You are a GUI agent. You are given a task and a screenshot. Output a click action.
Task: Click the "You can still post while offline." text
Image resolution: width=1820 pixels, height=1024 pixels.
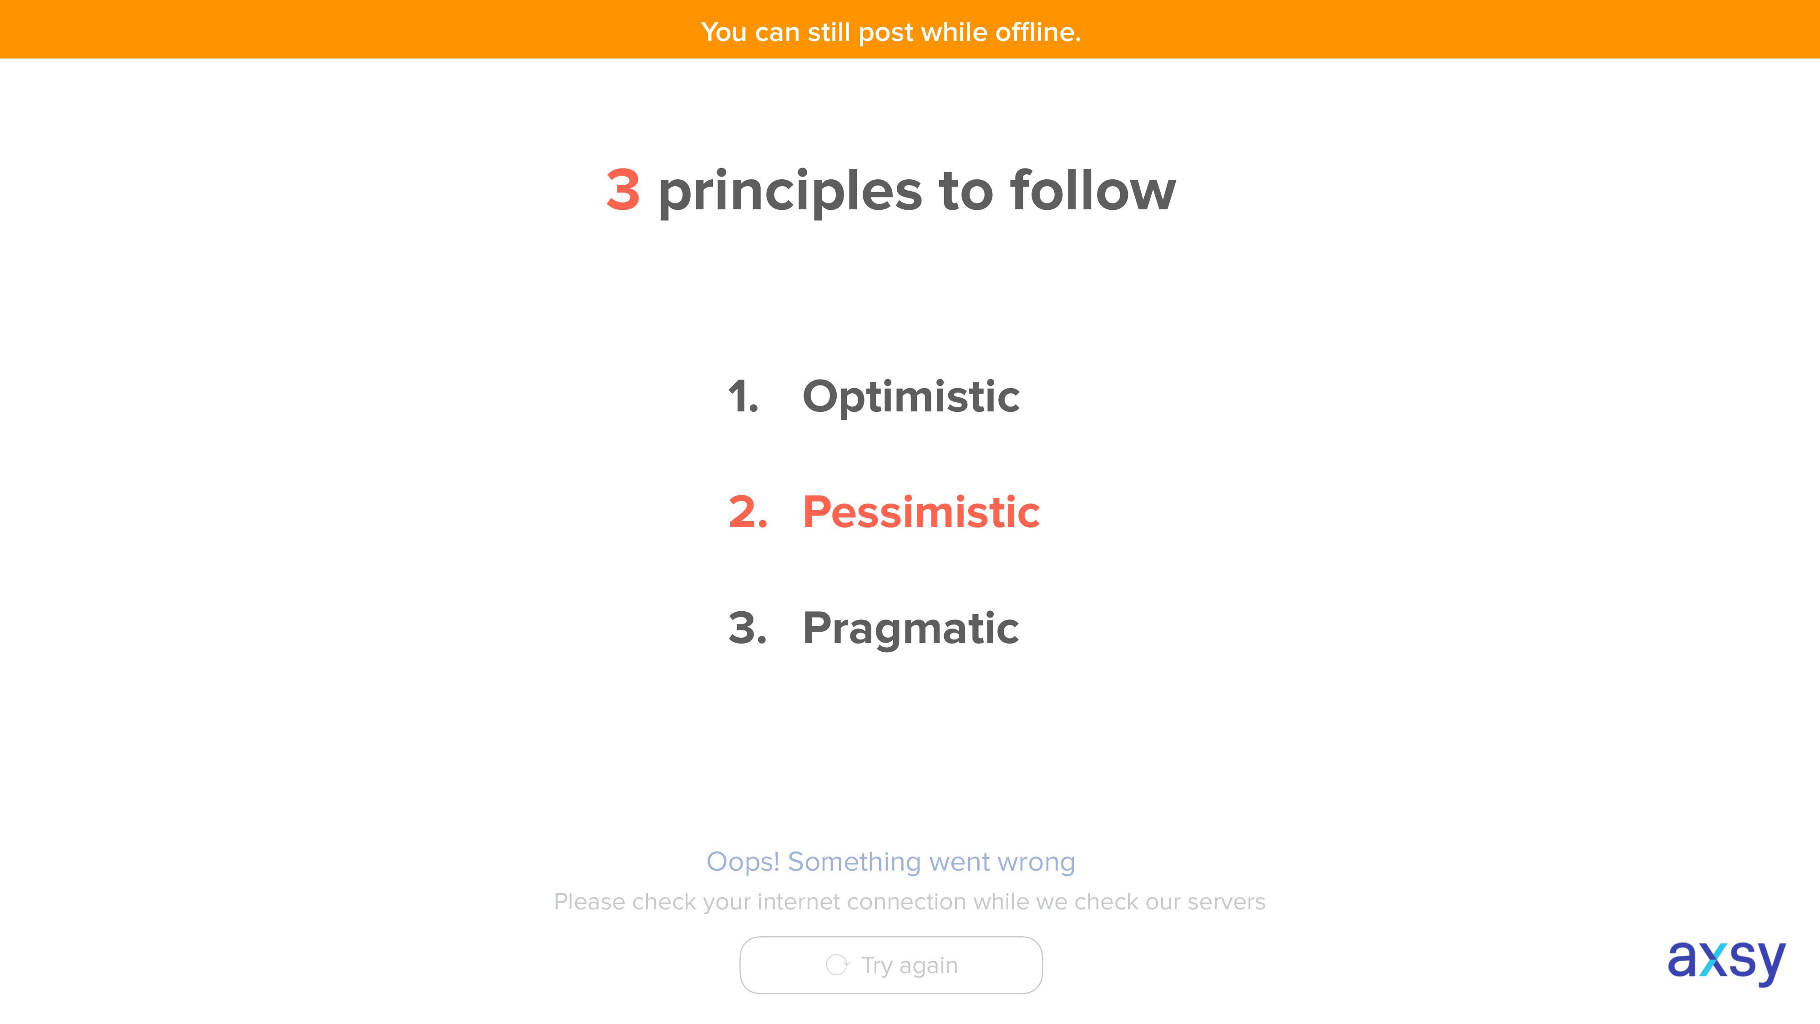(891, 32)
